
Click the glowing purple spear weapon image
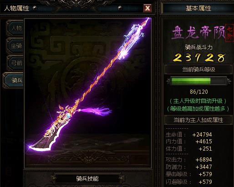pos(88,85)
